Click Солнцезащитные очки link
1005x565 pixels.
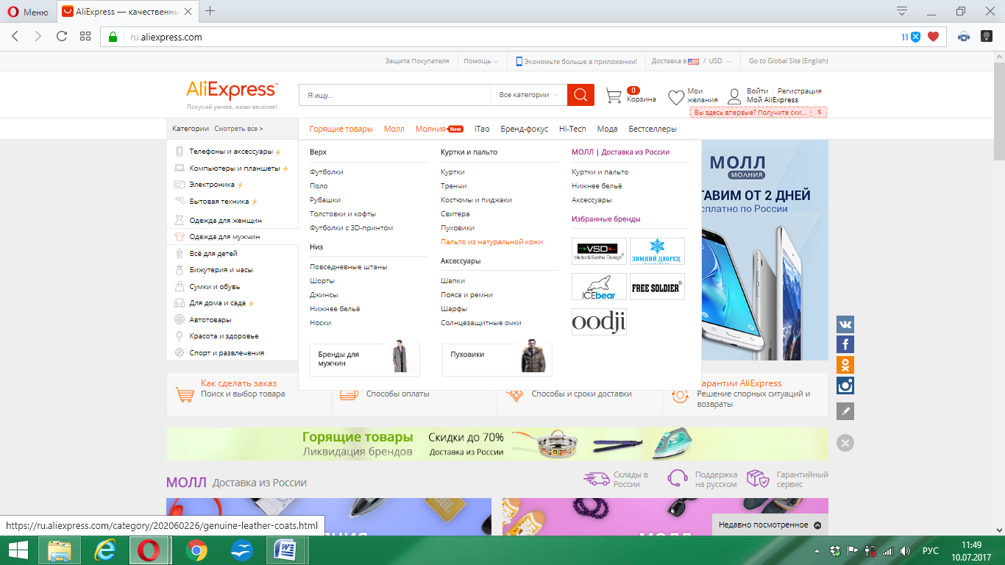click(481, 323)
